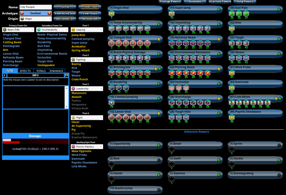Click the Mind Probe enhancement slot icon
This screenshot has height=195, width=286.
click(x=231, y=73)
